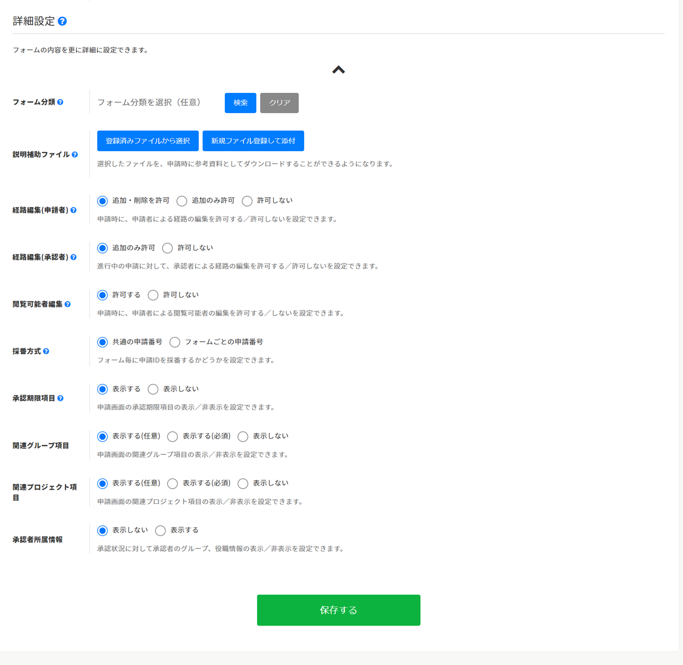Screen dimensions: 683x665
Task: Show help tooltip for 閲覧可能者編集
Action: (68, 304)
